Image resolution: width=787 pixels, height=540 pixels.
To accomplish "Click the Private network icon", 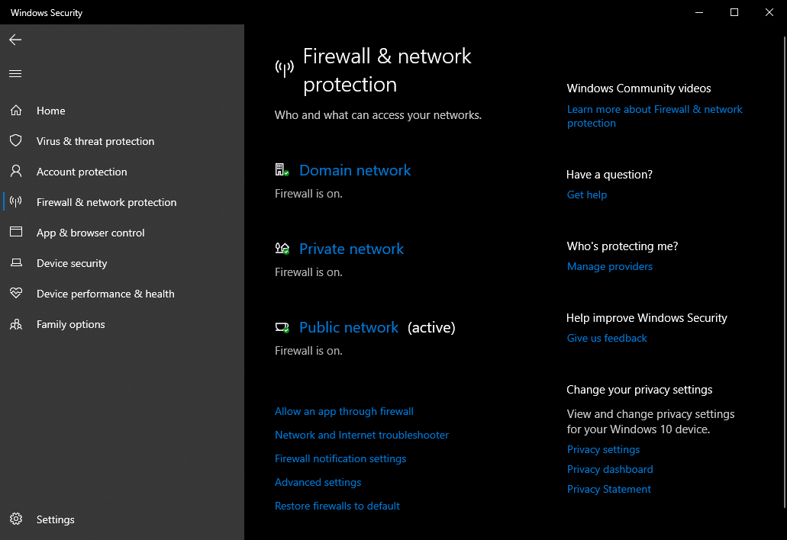I will 282,248.
